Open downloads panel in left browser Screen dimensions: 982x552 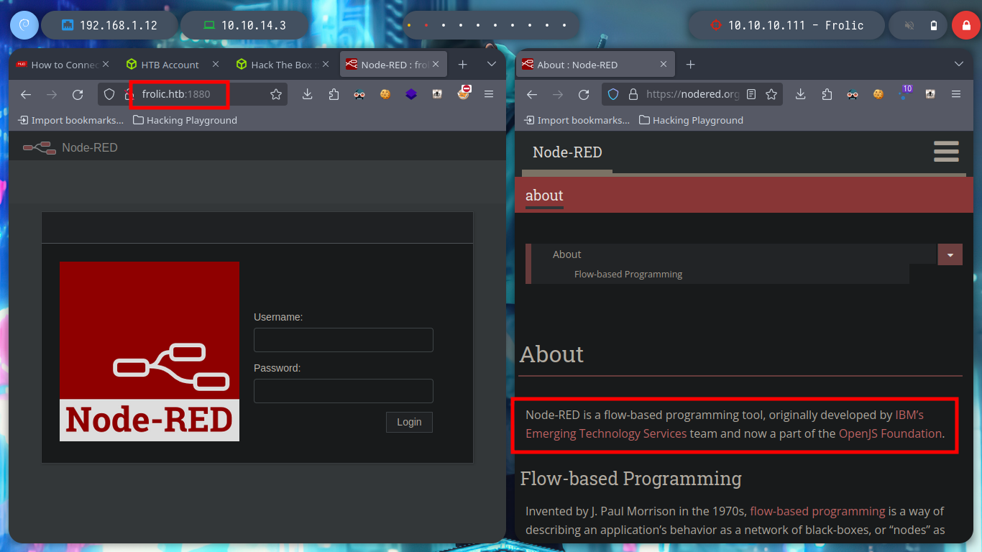pos(307,94)
